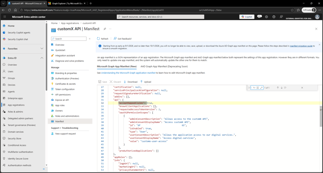The width and height of the screenshot is (323, 173).
Task: Open Integration assistant
Action: pyautogui.click(x=65, y=55)
